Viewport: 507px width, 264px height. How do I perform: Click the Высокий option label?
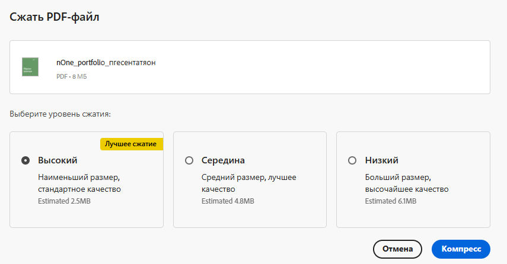tap(58, 160)
